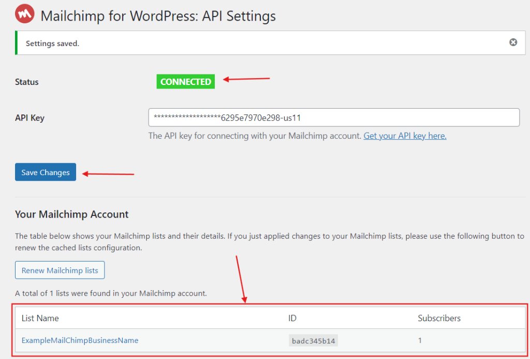The image size is (530, 359).
Task: Click the subscriber count 1 cell
Action: 420,340
